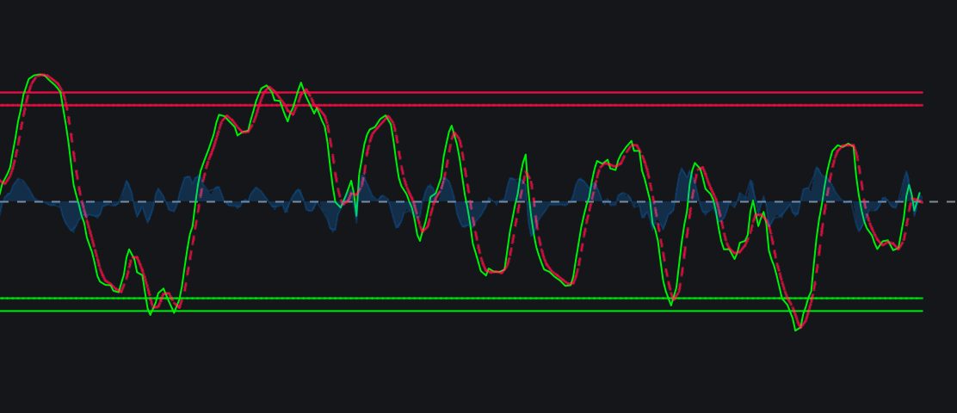Select the bottommost green horizontal threshold line
The height and width of the screenshot is (413, 957).
(461, 311)
